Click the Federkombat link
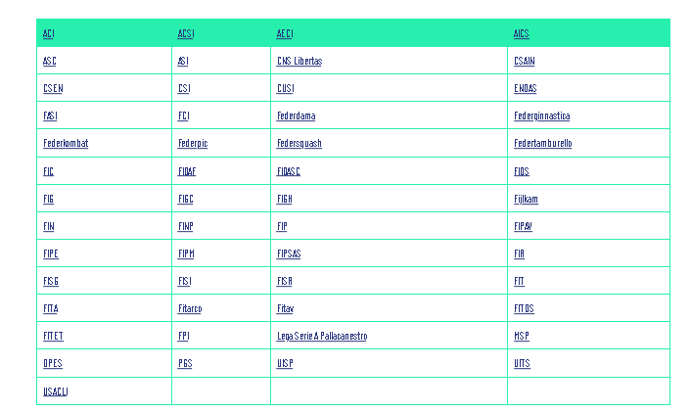This screenshot has height=413, width=691. (x=66, y=143)
